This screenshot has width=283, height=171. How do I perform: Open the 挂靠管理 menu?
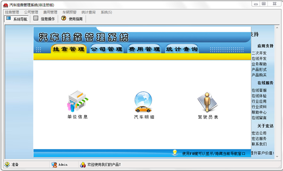[x=12, y=12]
